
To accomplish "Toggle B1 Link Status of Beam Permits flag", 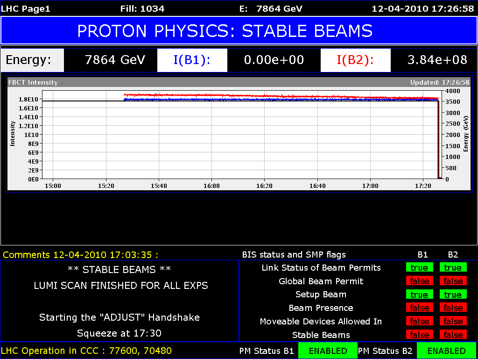I will [419, 268].
